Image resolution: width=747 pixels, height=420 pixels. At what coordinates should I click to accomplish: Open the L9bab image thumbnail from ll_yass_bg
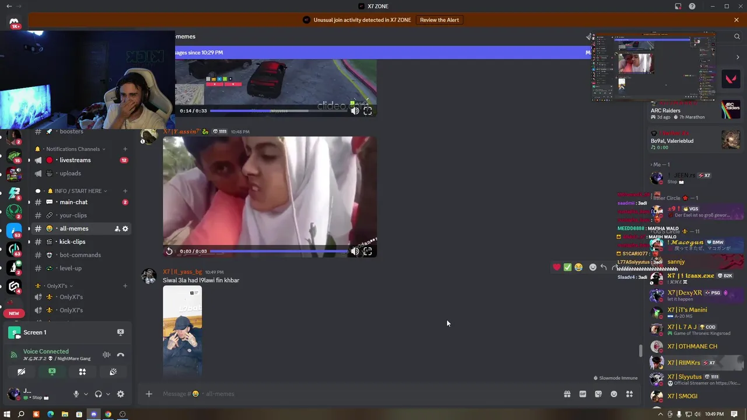183,330
